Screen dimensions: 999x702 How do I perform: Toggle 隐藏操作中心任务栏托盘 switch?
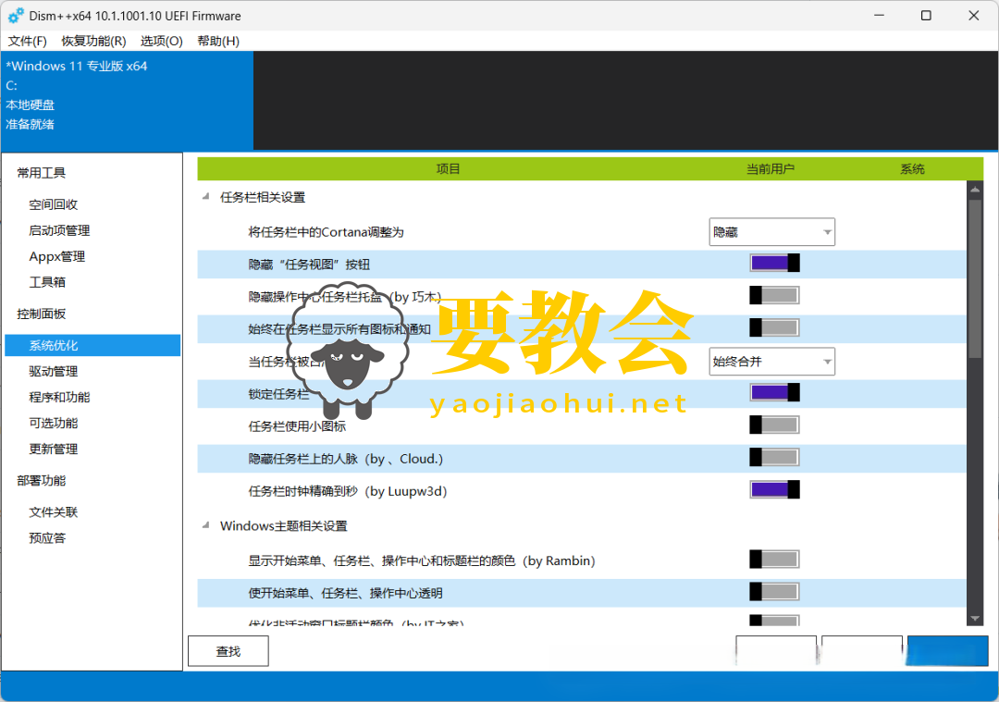click(774, 296)
